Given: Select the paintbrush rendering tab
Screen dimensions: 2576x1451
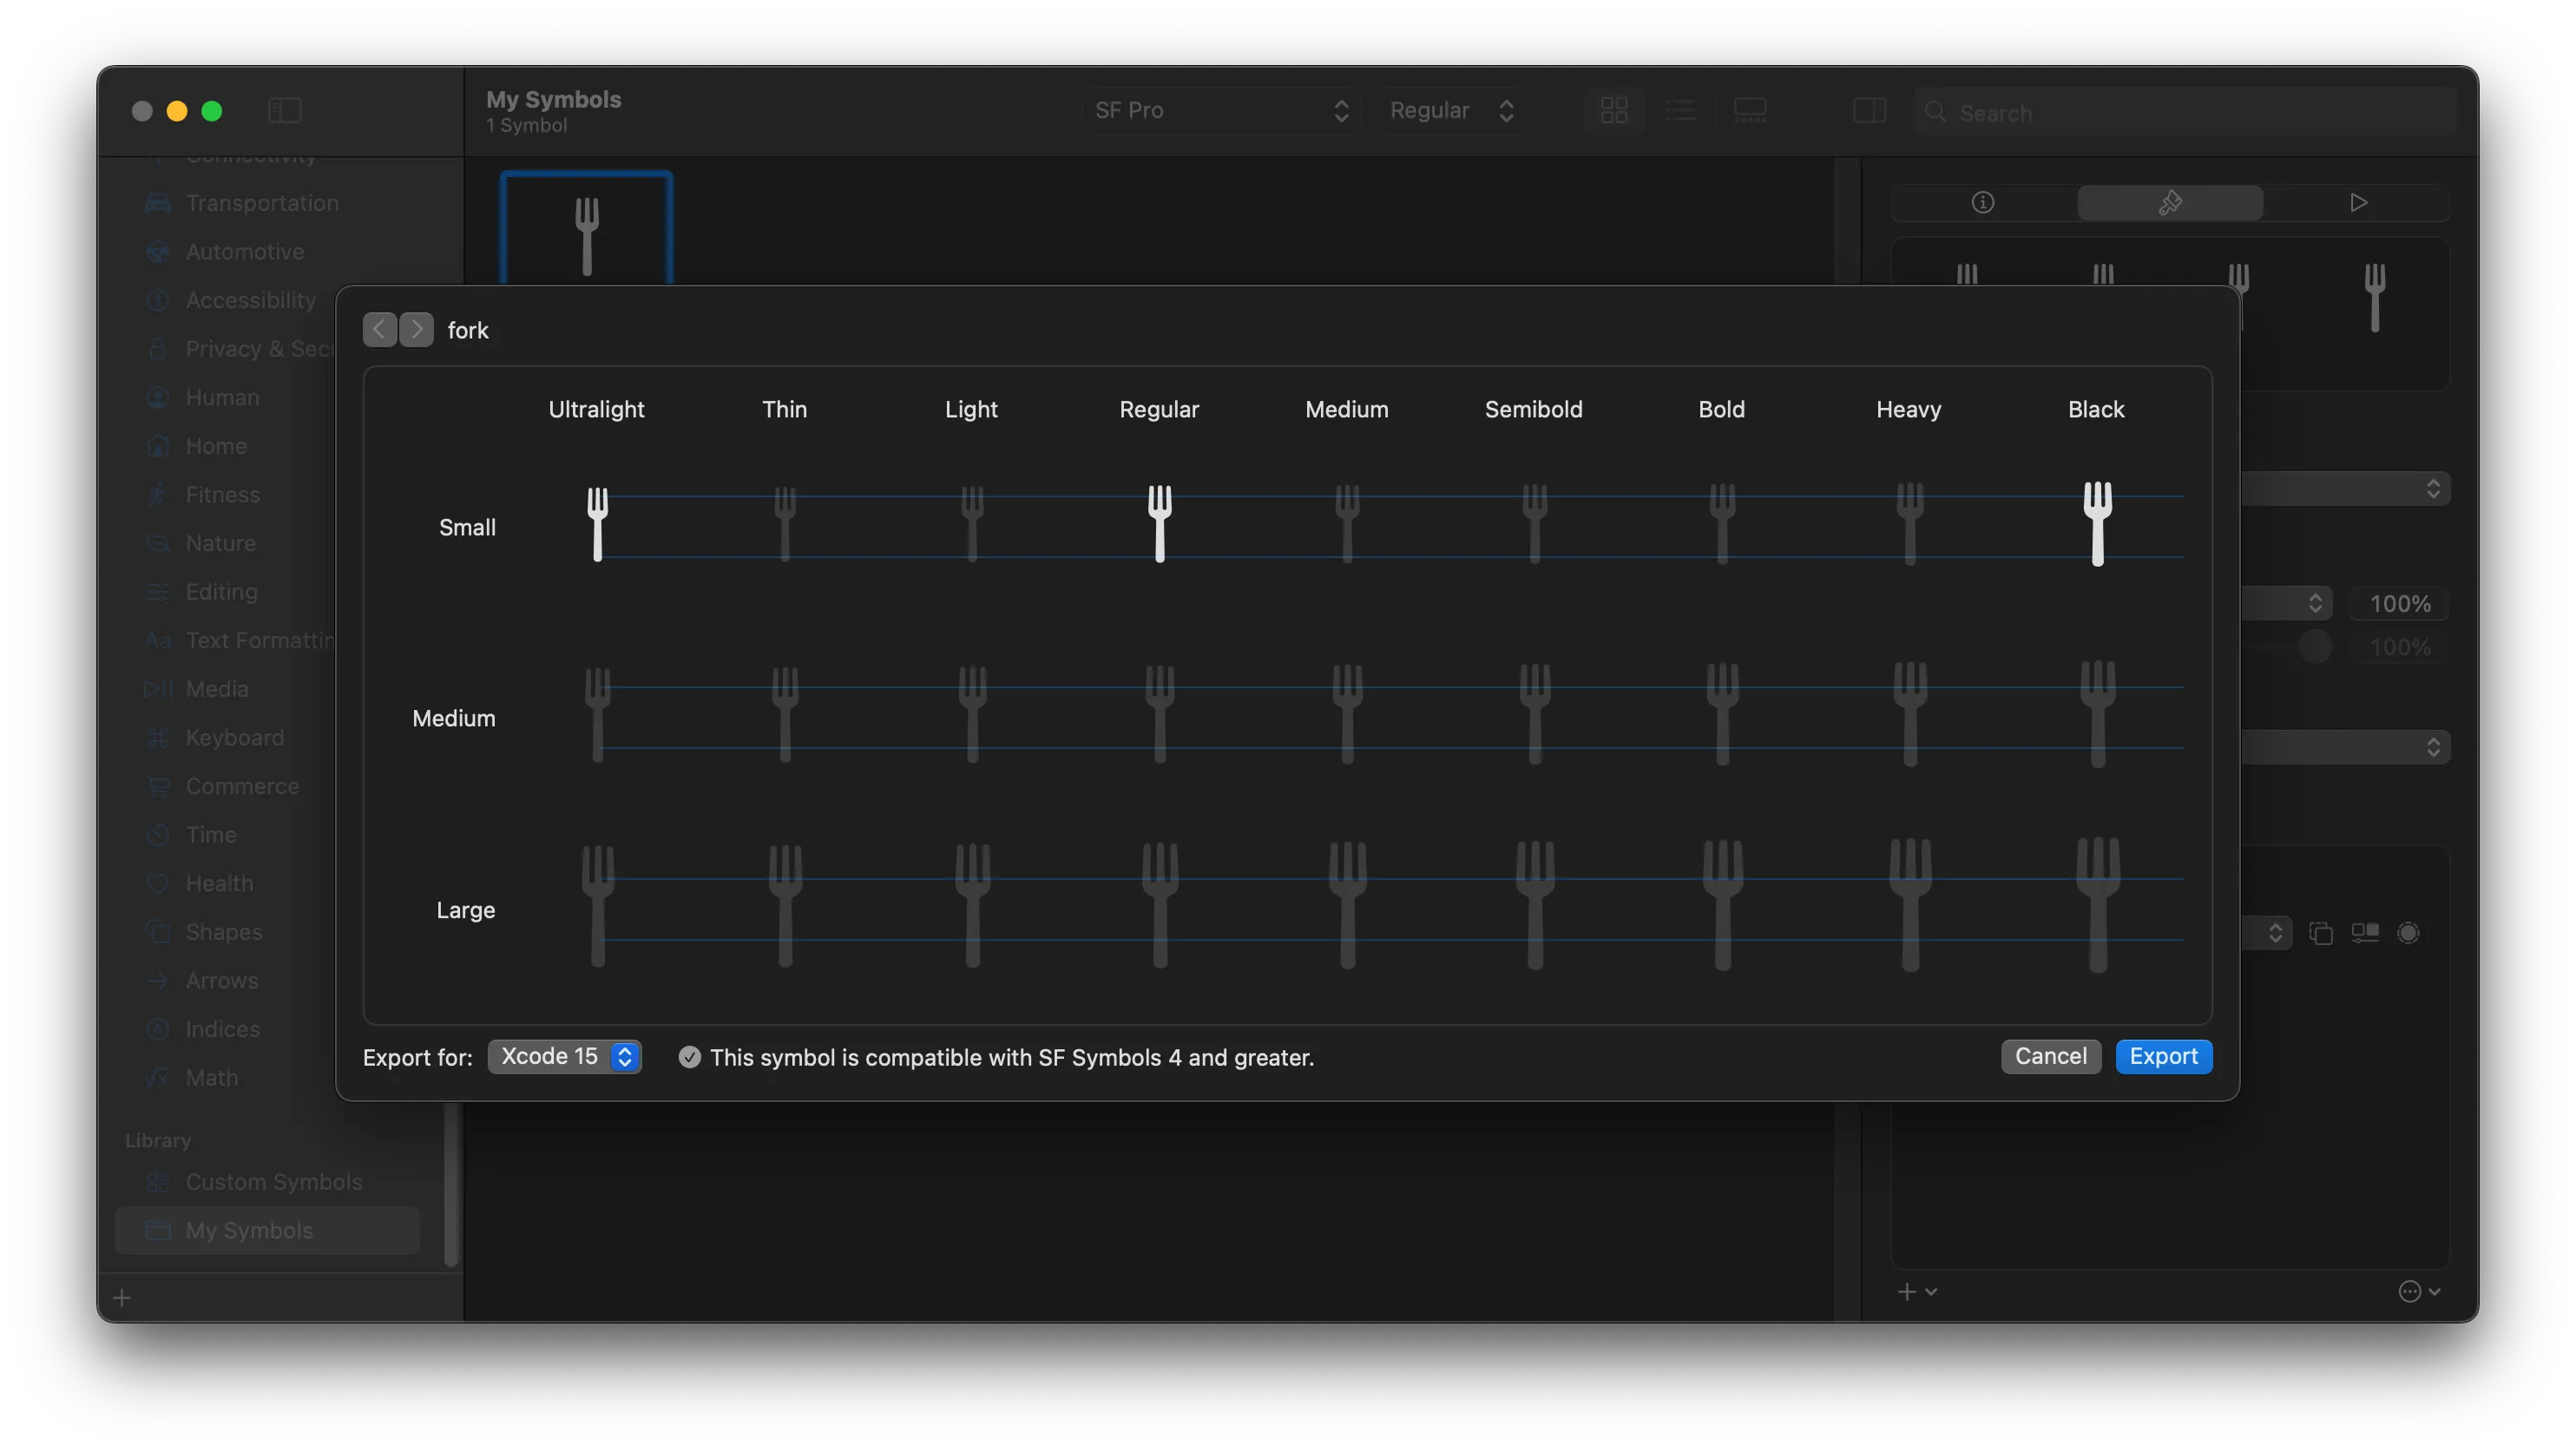Looking at the screenshot, I should [x=2170, y=202].
